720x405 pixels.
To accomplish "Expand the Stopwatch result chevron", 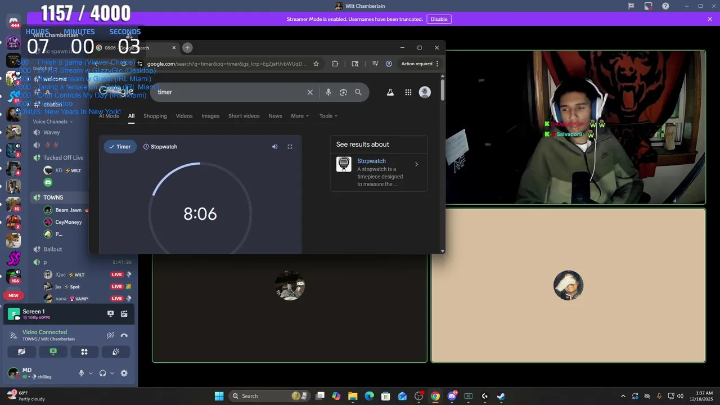I will 416,164.
